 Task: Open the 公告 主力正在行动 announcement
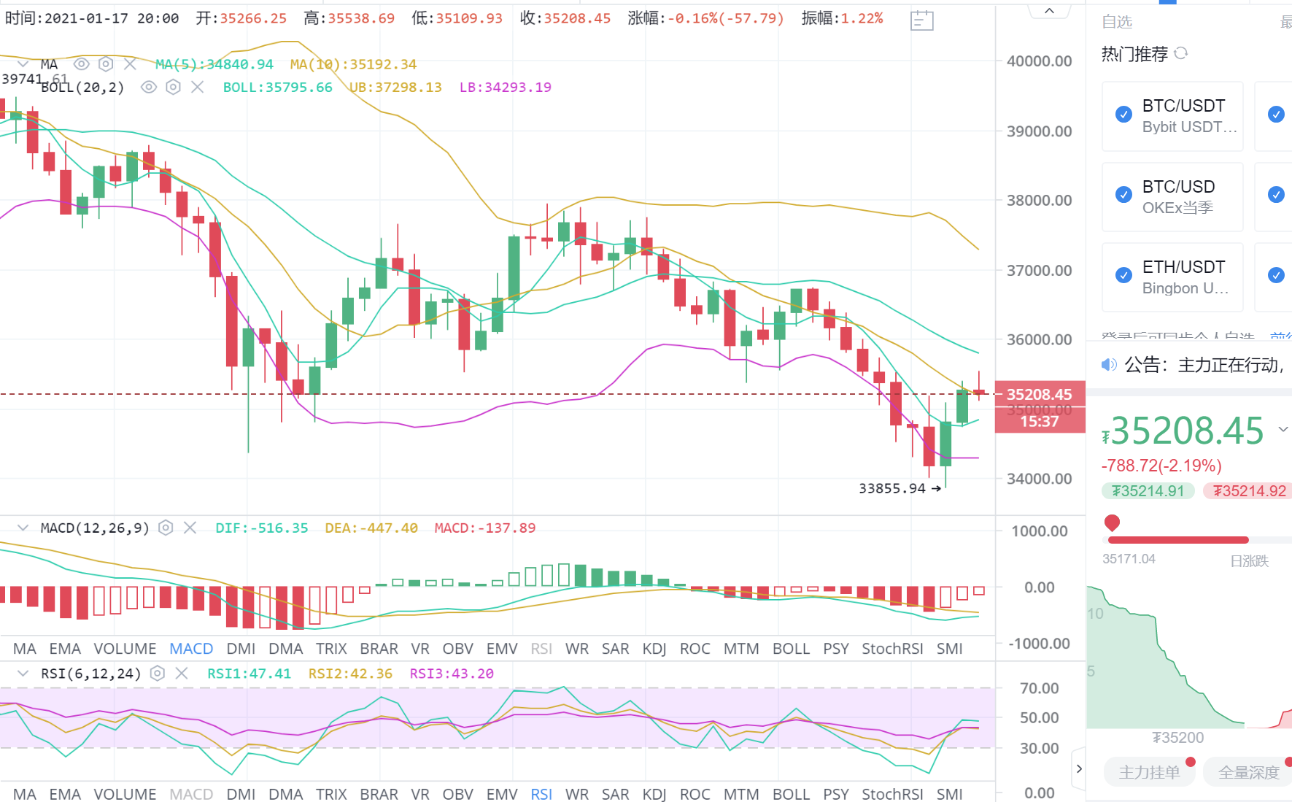(1204, 365)
